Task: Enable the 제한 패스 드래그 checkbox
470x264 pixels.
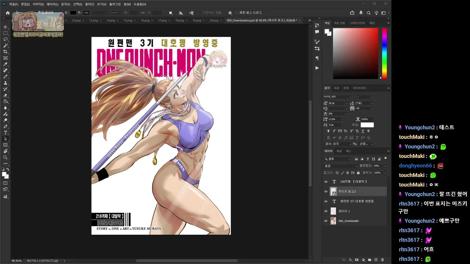Action: click(236, 13)
